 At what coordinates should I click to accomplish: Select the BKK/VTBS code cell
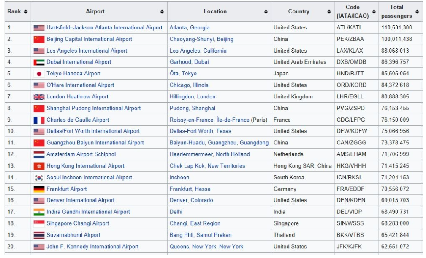(x=356, y=235)
